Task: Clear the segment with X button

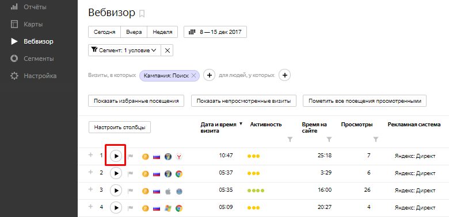Action: [168, 51]
